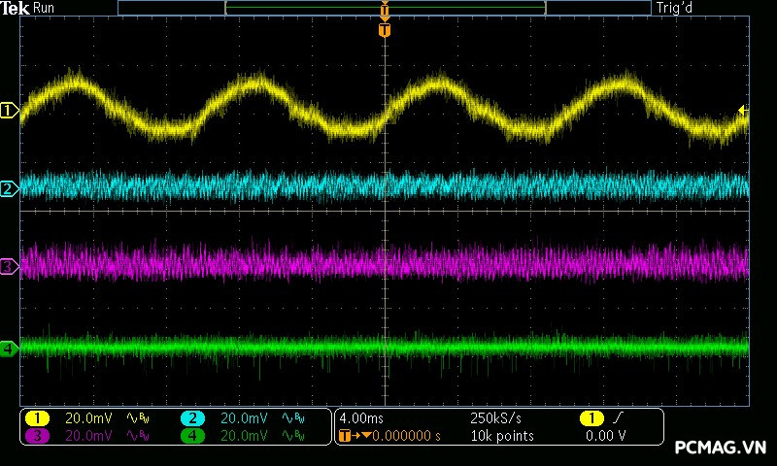777x466 pixels.
Task: Click the 250kS/s sample rate readout
Action: click(495, 418)
